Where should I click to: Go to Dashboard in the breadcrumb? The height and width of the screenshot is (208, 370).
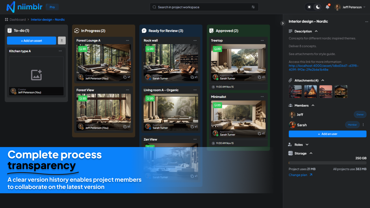(x=17, y=20)
